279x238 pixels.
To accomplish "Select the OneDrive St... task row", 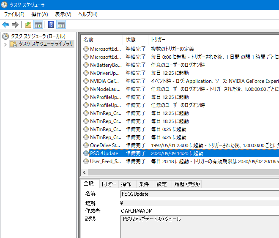I will [181, 145].
